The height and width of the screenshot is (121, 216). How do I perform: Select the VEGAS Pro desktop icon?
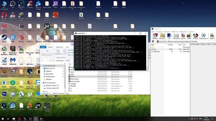tap(21, 5)
